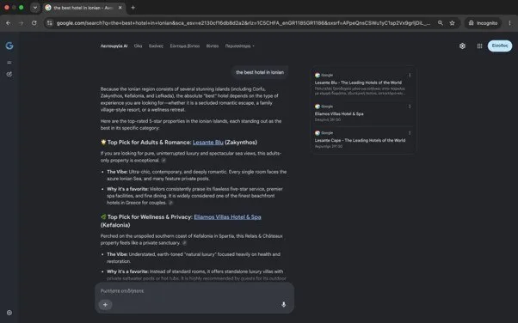Click the Google favicon on Lesante Cape card

318,133
